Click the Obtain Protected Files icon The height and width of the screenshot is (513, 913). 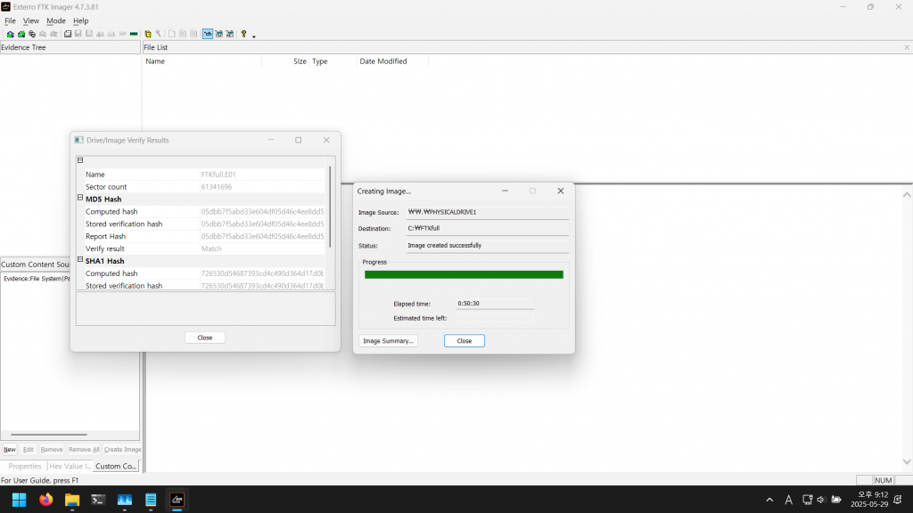click(x=148, y=35)
